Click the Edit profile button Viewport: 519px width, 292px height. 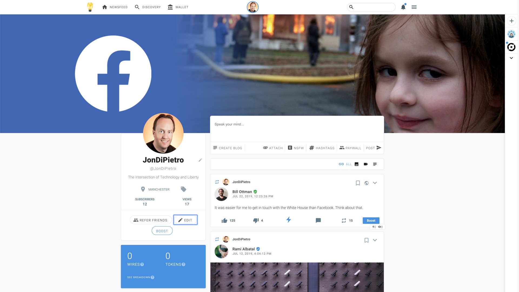185,220
